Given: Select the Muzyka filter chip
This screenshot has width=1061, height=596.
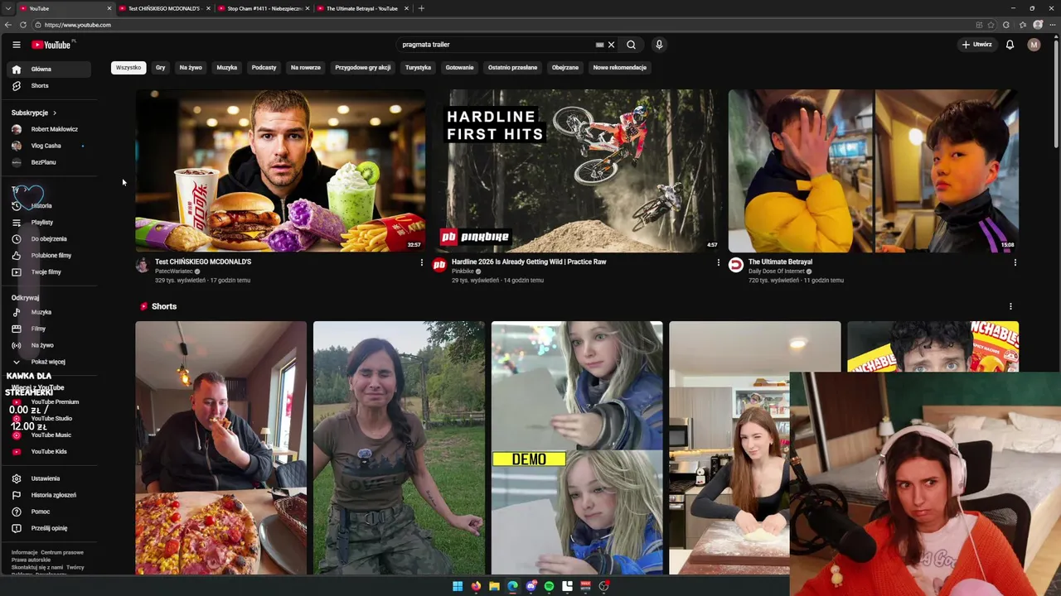Looking at the screenshot, I should click(227, 68).
